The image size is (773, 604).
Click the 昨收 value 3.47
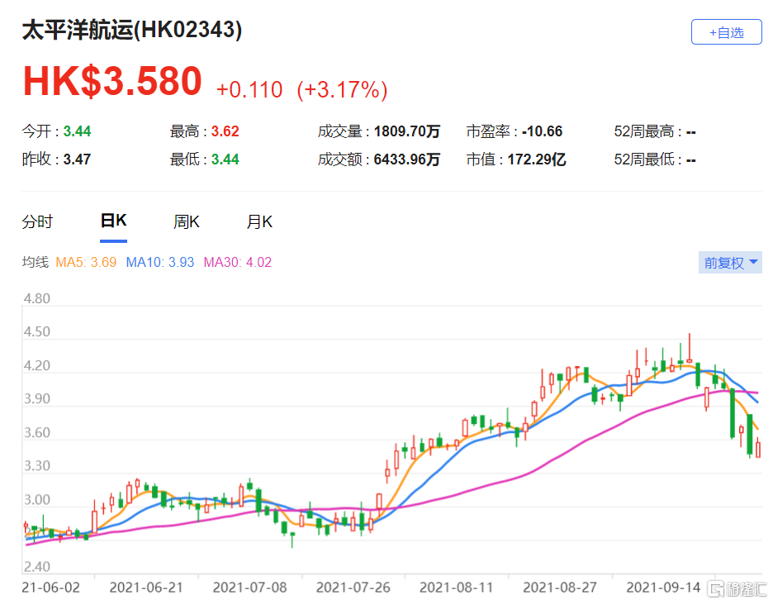(x=77, y=159)
